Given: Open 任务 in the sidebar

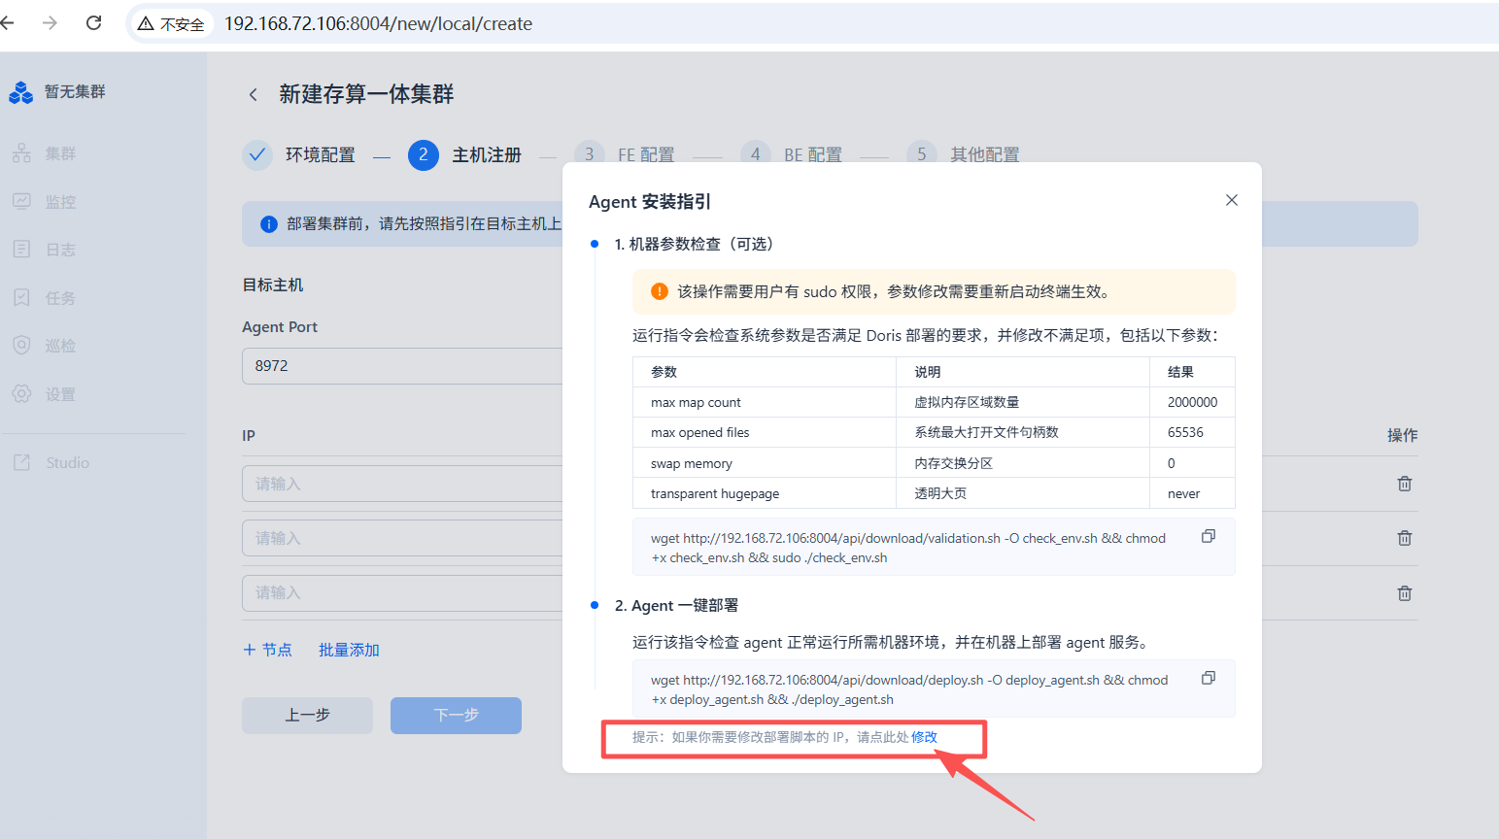Looking at the screenshot, I should click(59, 298).
